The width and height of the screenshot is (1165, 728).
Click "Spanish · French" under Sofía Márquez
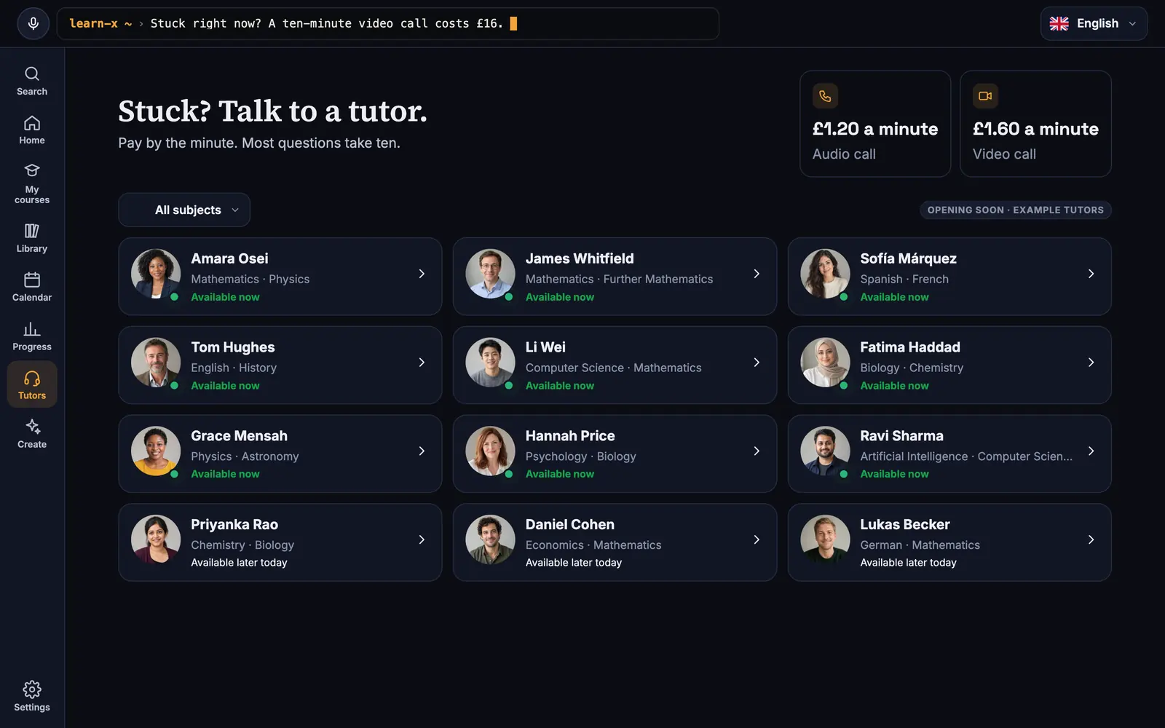[904, 279]
